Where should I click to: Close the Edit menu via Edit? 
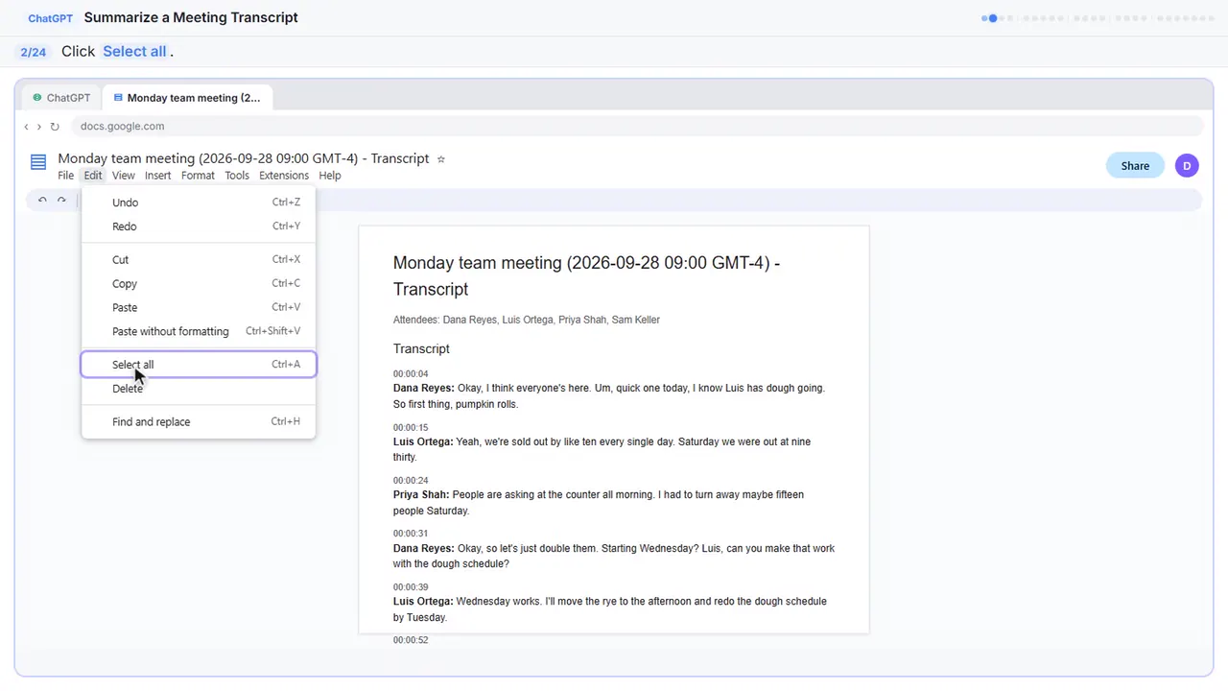[x=93, y=176]
